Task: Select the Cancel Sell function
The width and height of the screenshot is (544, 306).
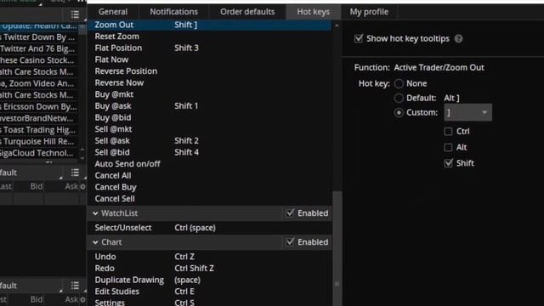Action: pos(210,199)
